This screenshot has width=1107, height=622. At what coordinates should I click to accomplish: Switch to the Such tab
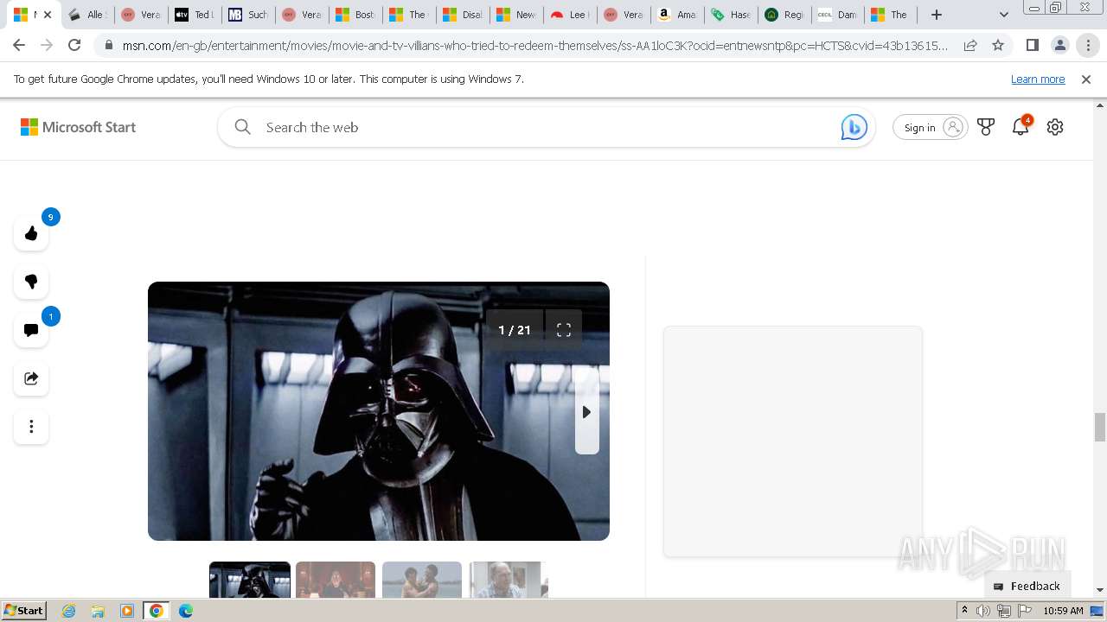[x=247, y=15]
